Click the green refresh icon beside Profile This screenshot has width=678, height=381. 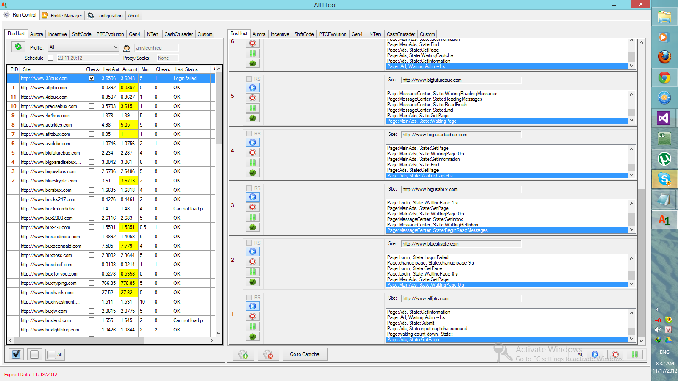[18, 47]
